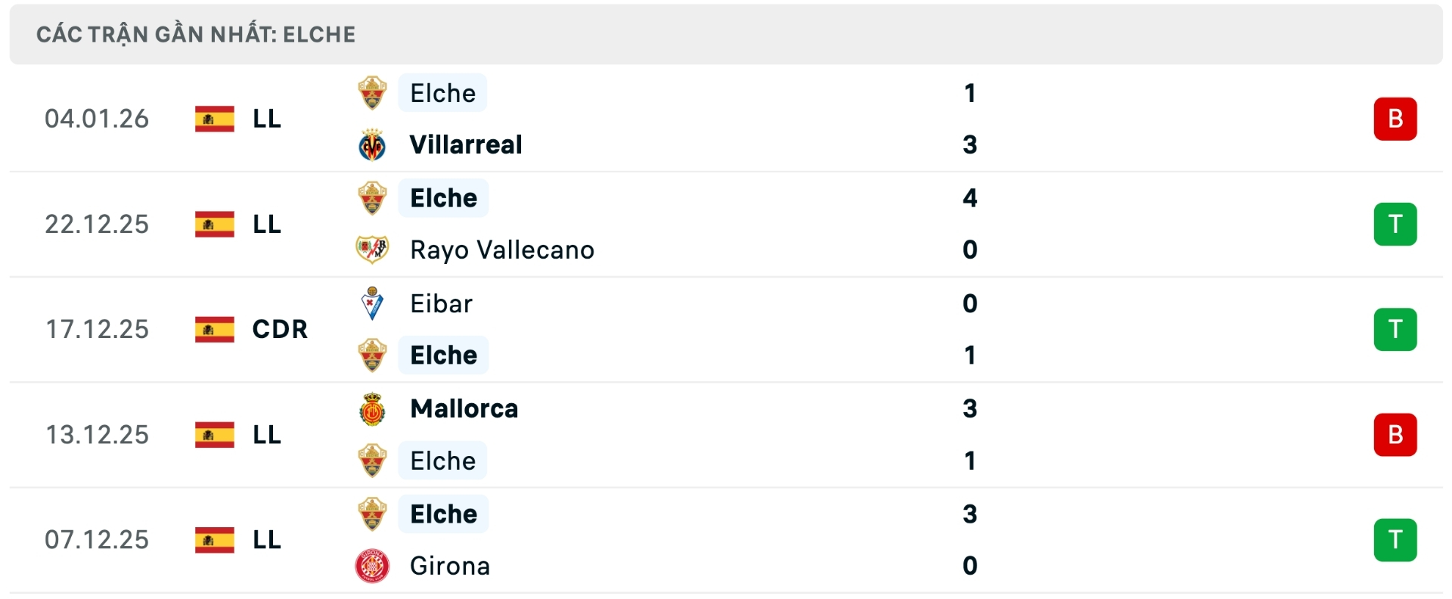Click the red B badge for the Villarreal loss
1452x599 pixels.
coord(1396,119)
